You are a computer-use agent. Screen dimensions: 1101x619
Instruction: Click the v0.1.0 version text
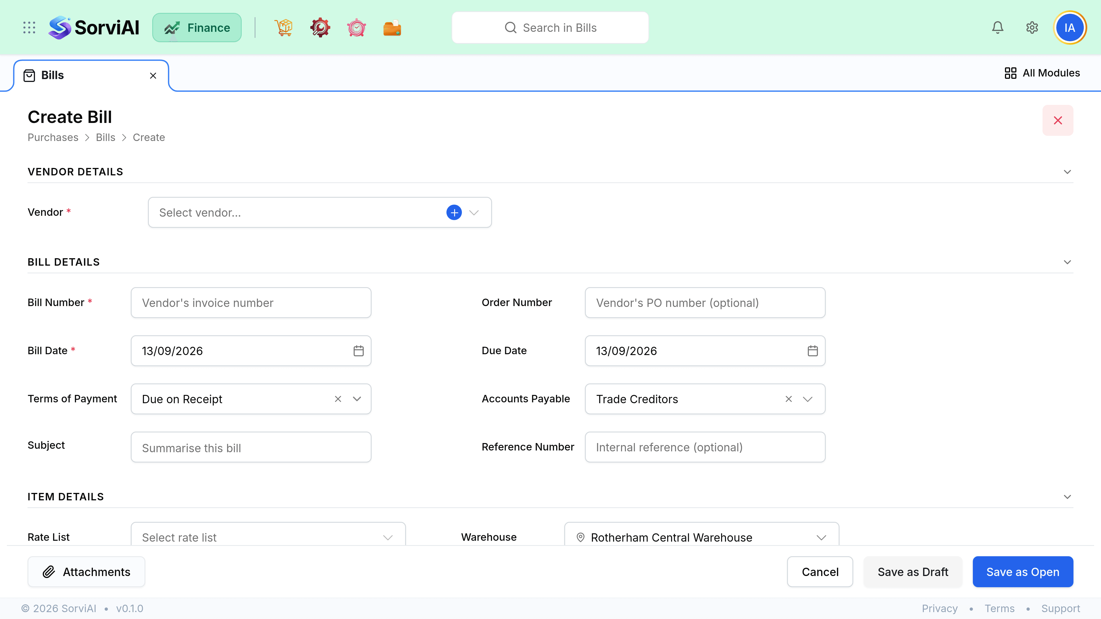point(130,608)
